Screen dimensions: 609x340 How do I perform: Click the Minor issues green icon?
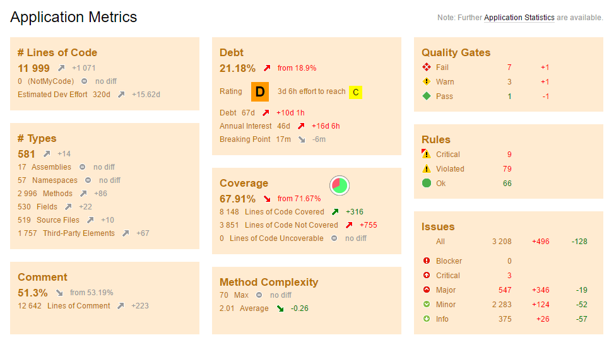(427, 305)
